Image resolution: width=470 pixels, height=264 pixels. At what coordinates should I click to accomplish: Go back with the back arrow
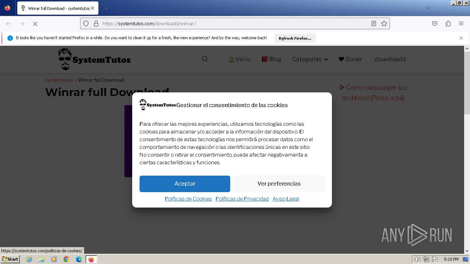point(9,23)
